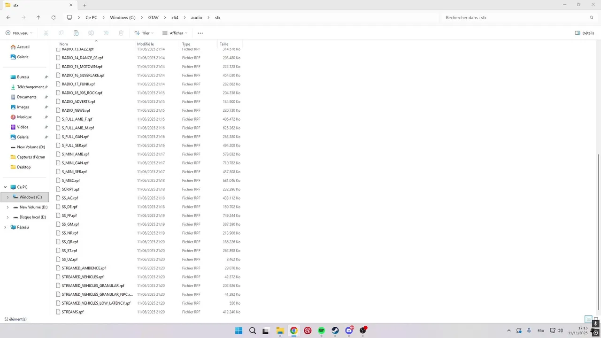The height and width of the screenshot is (338, 601).
Task: Select file RADIO_16_SILVERLAKE.rpf
Action: click(x=83, y=75)
